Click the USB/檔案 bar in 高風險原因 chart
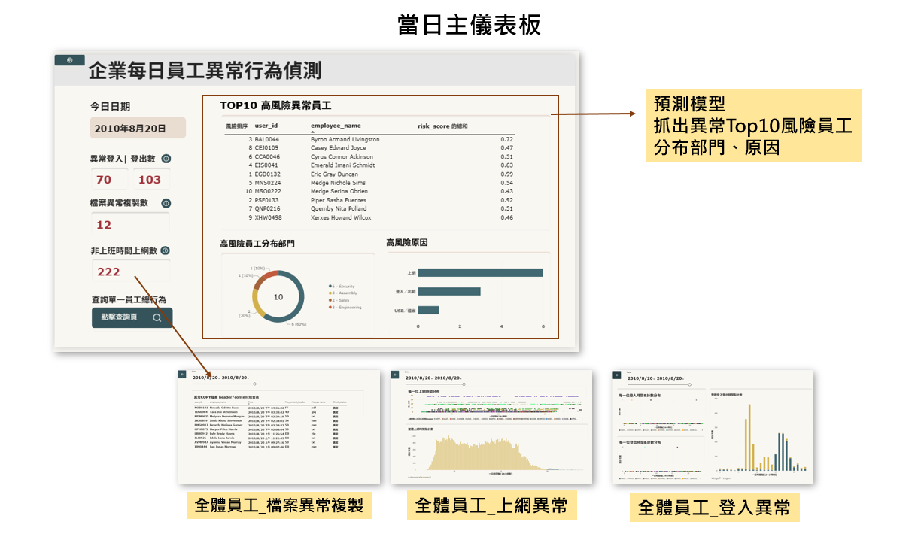This screenshot has height=534, width=921. coord(428,310)
